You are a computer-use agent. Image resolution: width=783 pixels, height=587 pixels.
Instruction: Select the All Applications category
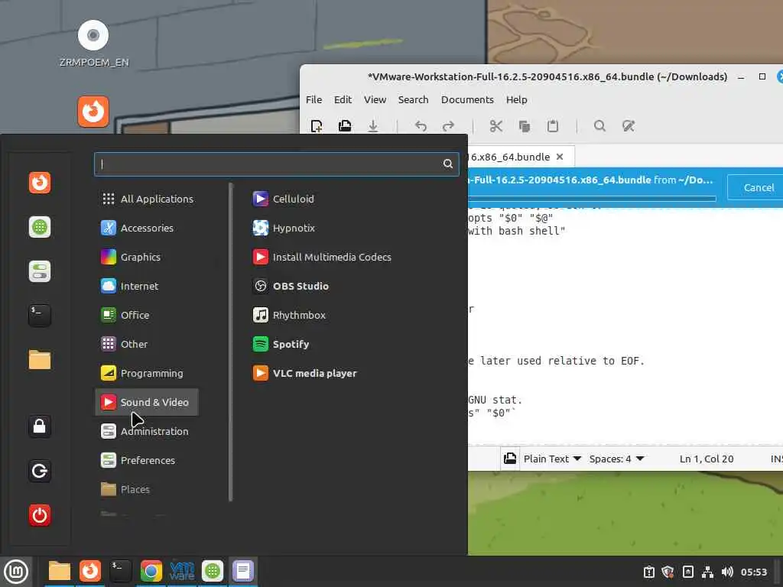(147, 199)
